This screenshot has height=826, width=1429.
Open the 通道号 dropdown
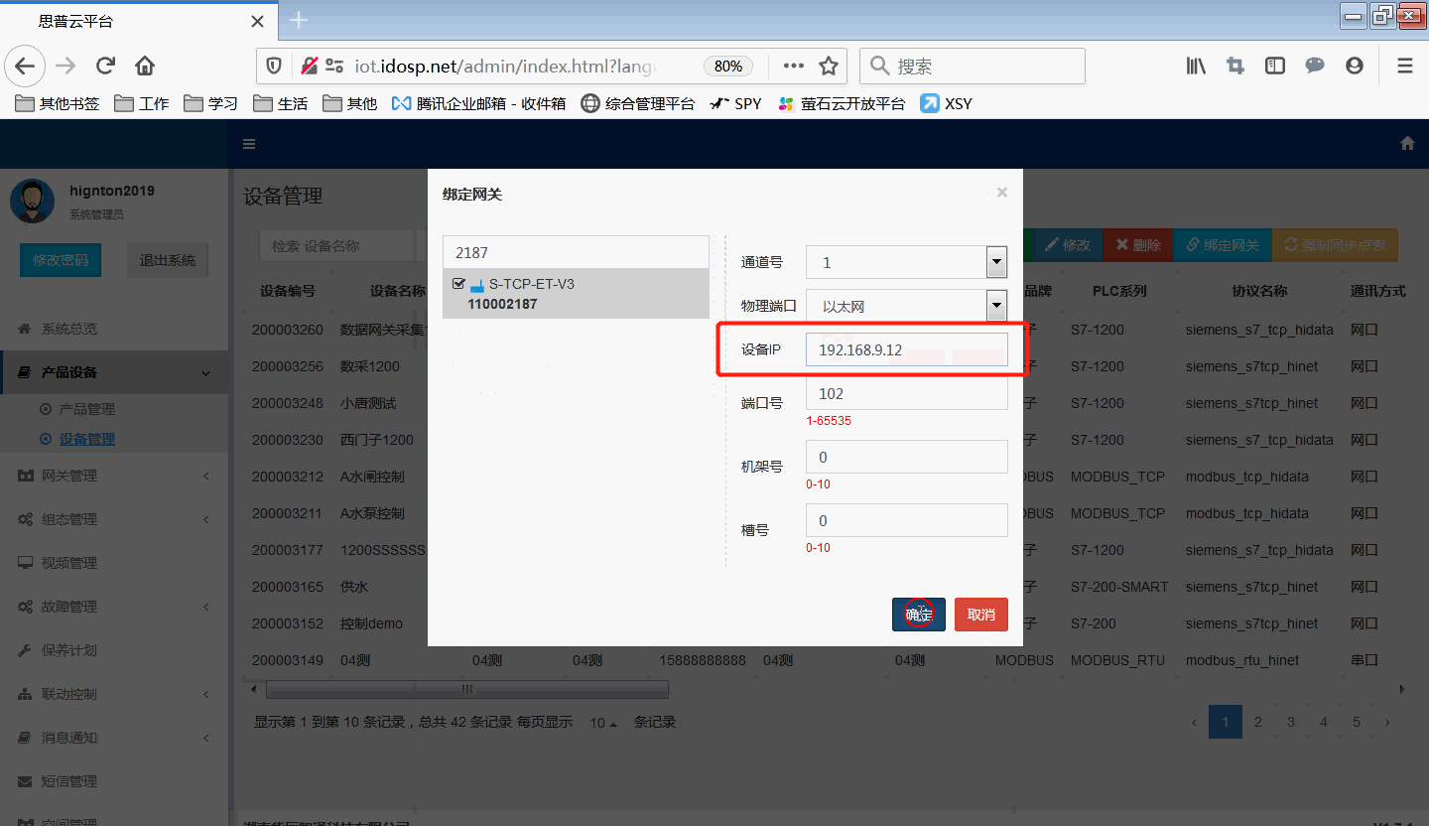click(x=995, y=261)
